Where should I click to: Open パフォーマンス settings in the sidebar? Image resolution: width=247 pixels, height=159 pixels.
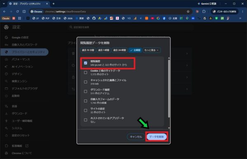coord(21,59)
